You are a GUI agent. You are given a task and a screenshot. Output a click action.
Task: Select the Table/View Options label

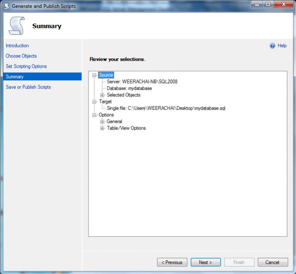(126, 128)
